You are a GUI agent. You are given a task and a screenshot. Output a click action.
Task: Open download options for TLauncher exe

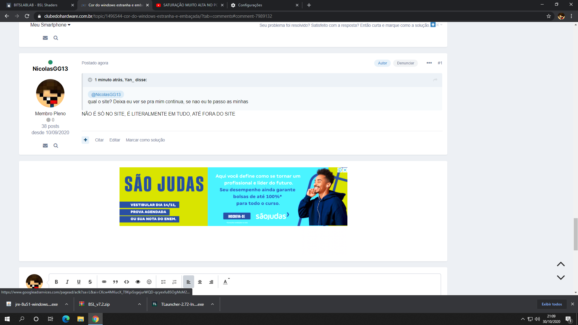tap(212, 304)
